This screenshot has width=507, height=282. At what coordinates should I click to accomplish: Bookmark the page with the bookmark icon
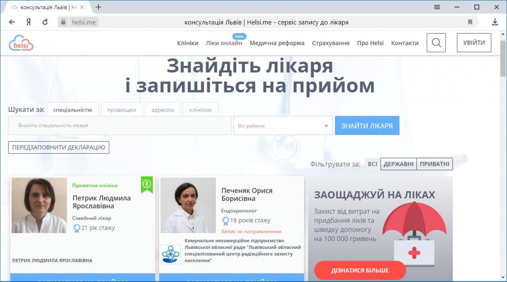(470, 22)
